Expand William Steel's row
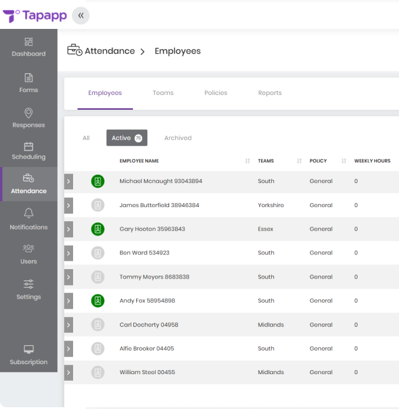399x409 pixels. (68, 372)
